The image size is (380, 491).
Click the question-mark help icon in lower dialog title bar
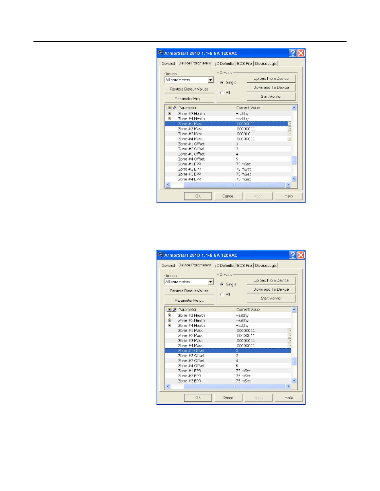coord(293,255)
